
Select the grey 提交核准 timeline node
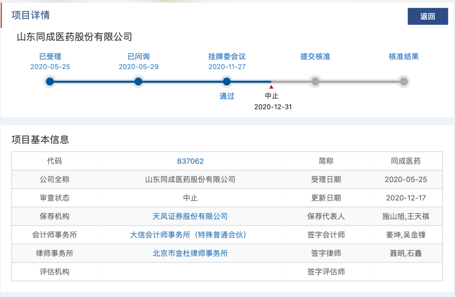coord(315,81)
